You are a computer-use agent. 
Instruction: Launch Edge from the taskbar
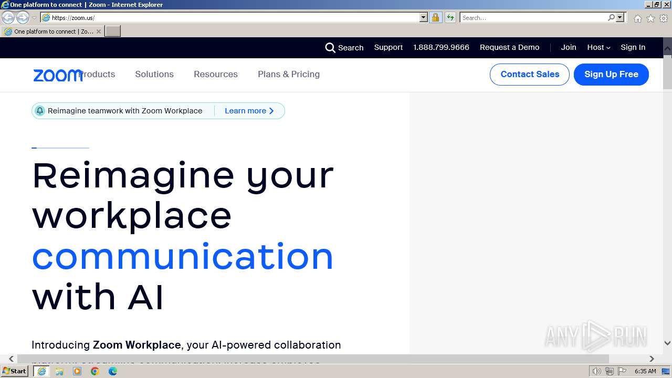(x=113, y=371)
